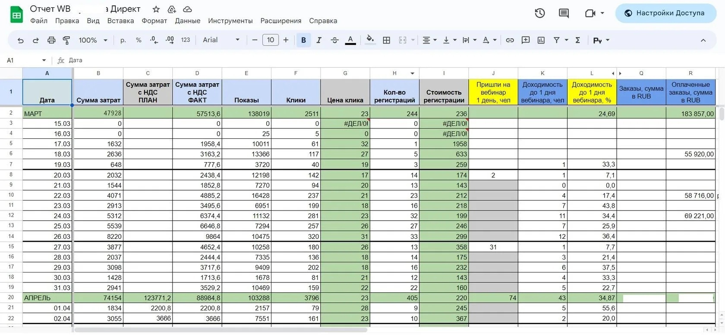This screenshot has height=335, width=725.
Task: Open version history clock icon
Action: pyautogui.click(x=540, y=13)
